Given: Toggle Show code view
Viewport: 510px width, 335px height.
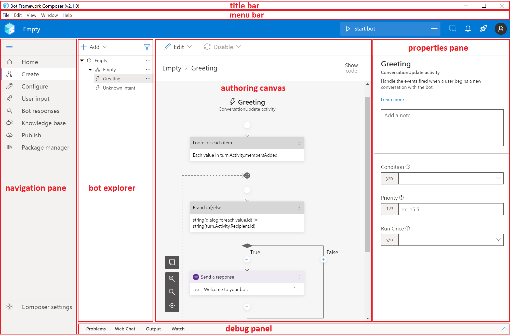Looking at the screenshot, I should (351, 68).
